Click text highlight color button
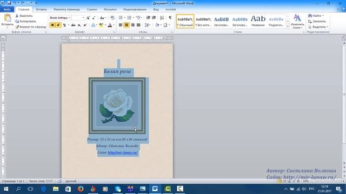The width and height of the screenshot is (346, 194). point(101,25)
